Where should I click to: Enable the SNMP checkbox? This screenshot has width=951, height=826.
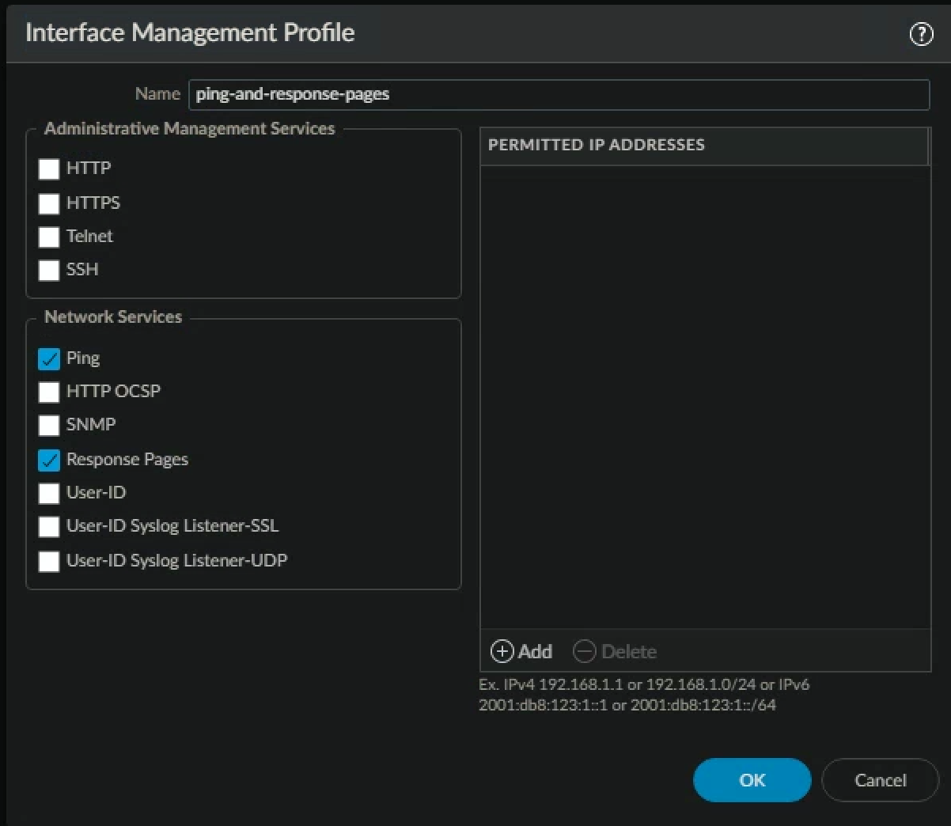tap(49, 425)
